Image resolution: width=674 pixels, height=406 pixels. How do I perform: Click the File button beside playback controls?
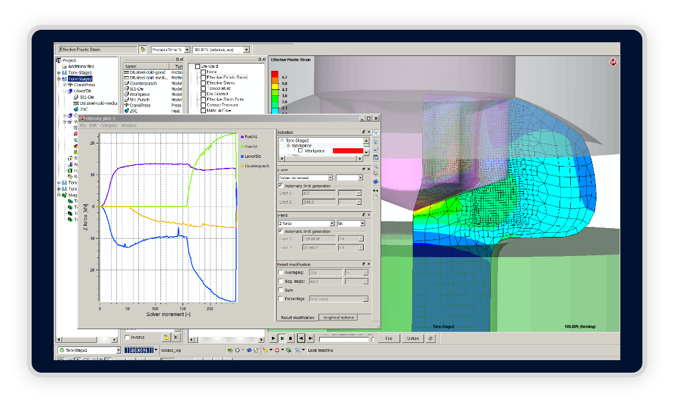(388, 339)
